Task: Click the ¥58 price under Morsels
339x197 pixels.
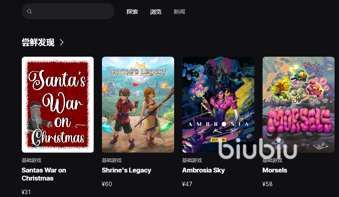Action: [x=267, y=184]
